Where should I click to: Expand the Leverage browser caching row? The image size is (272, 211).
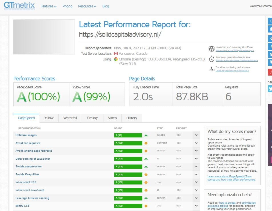click(x=196, y=198)
